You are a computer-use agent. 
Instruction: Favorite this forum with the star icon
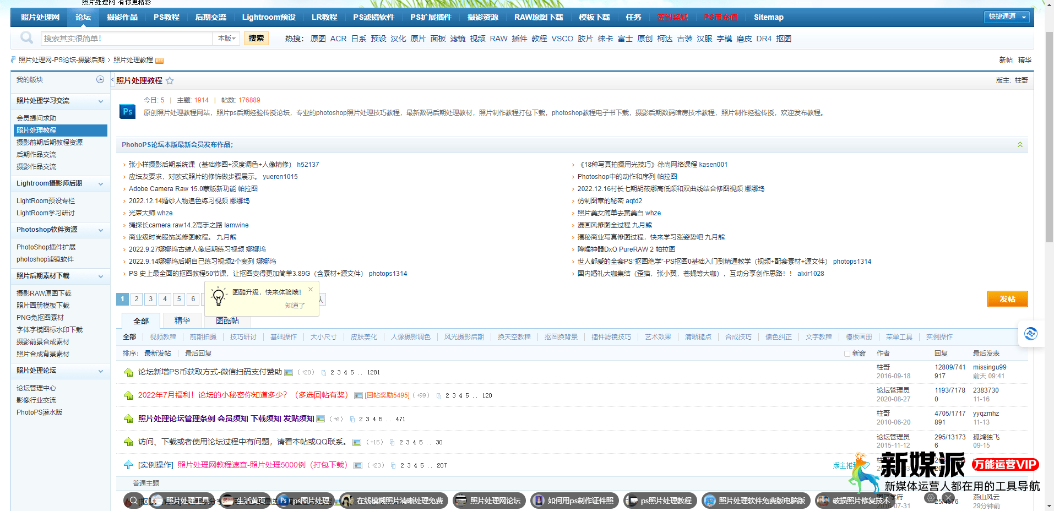170,81
